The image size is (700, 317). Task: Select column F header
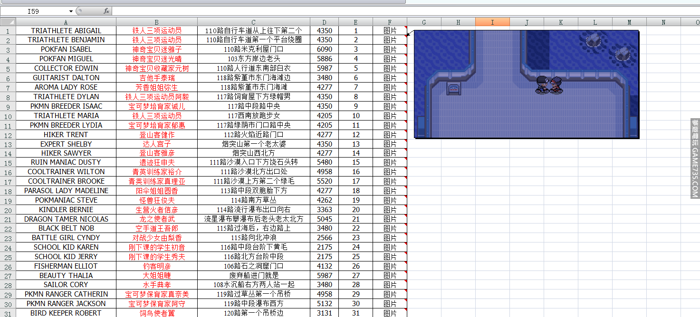coord(390,22)
